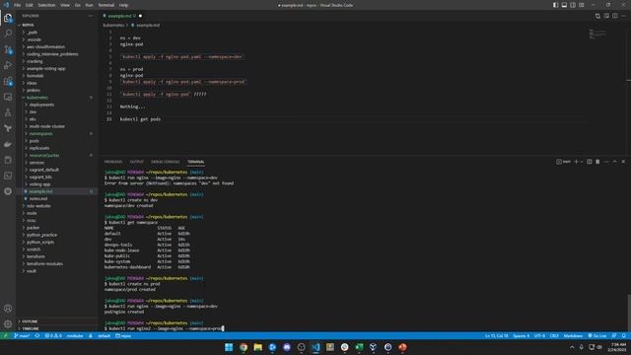631x355 pixels.
Task: Switch to the Output panel tab
Action: pos(136,162)
